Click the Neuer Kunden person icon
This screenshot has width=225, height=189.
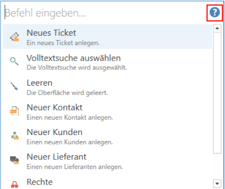coord(14,136)
